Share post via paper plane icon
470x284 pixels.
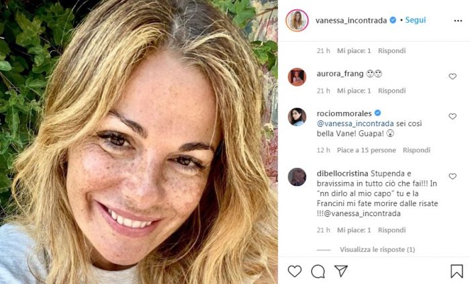click(x=341, y=271)
